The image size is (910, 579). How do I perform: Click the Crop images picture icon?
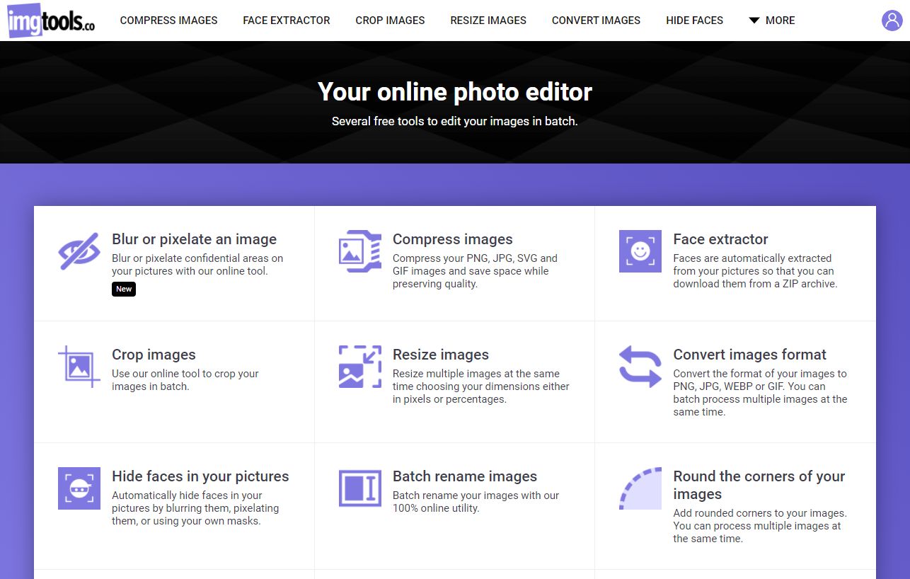coord(78,366)
